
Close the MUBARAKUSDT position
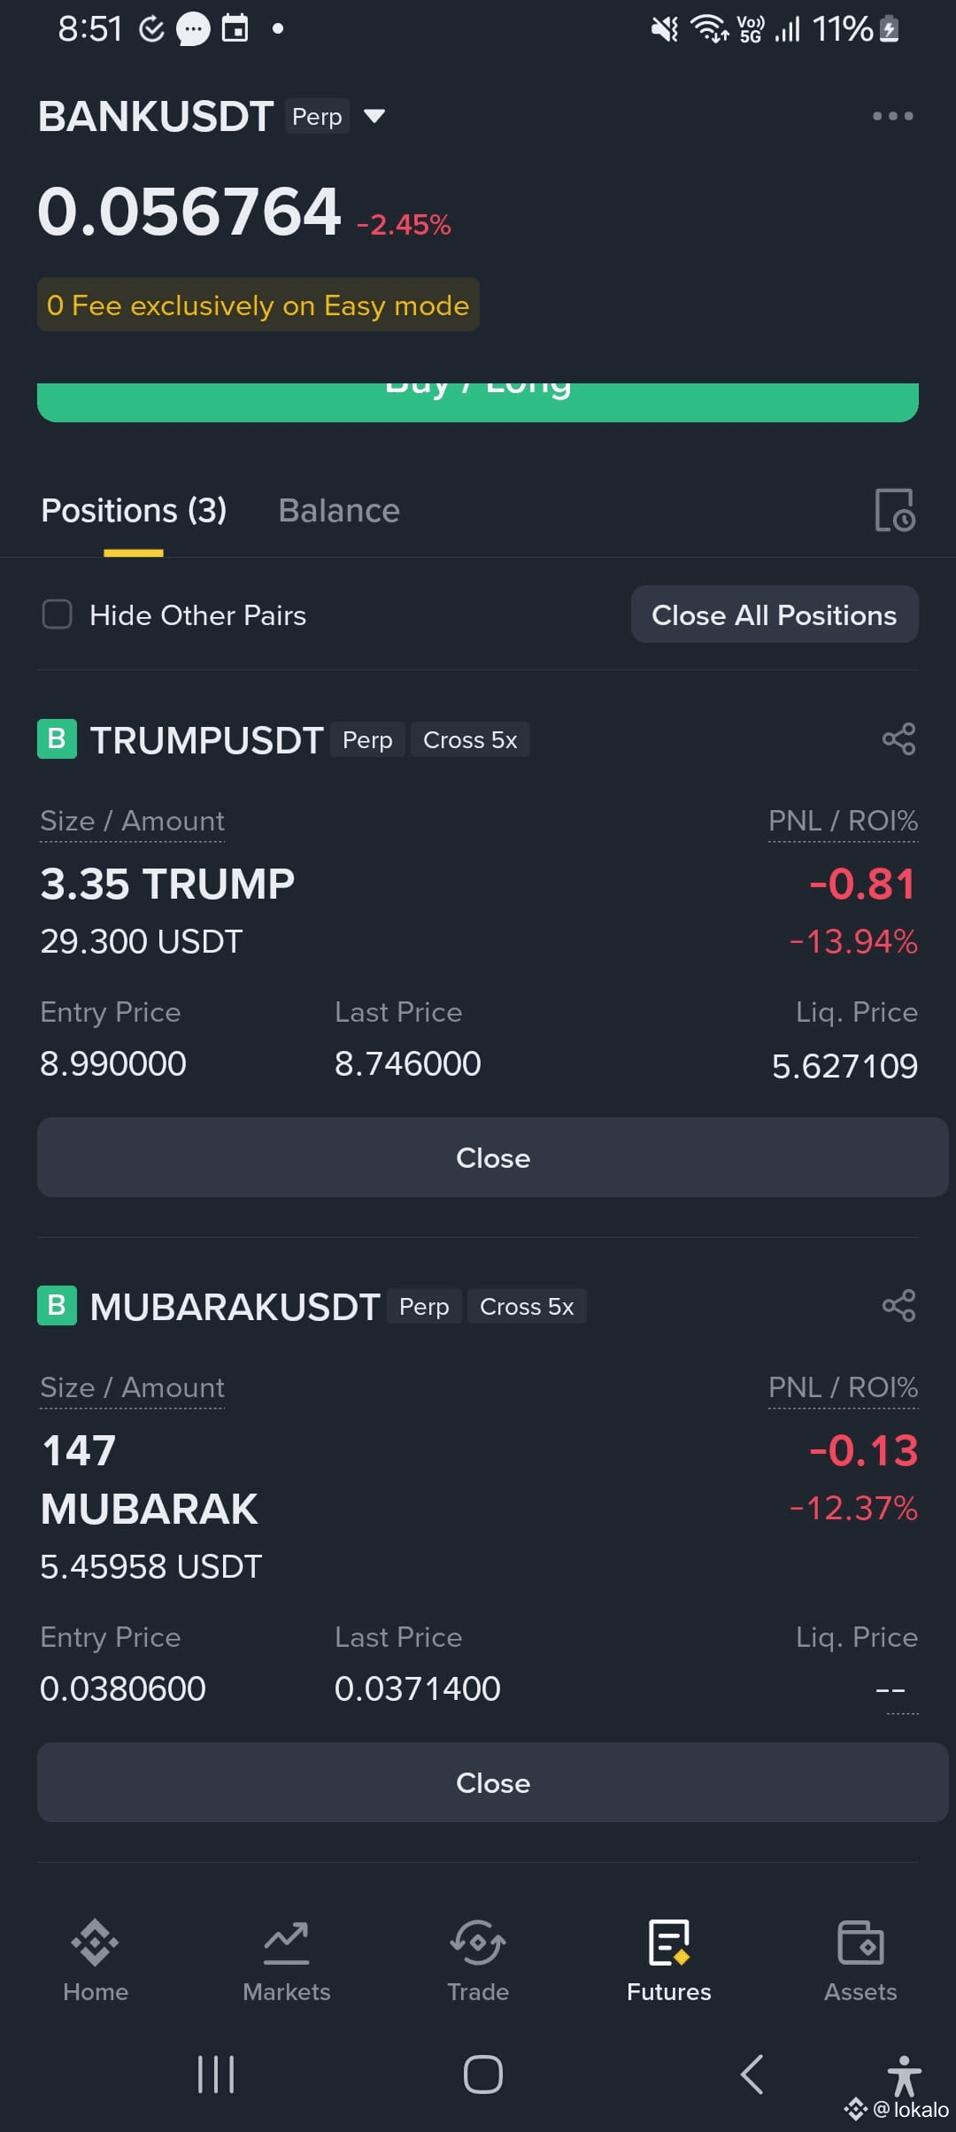pos(493,1782)
